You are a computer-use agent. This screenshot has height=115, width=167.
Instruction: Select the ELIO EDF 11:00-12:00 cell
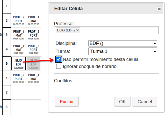[x=18, y=64]
